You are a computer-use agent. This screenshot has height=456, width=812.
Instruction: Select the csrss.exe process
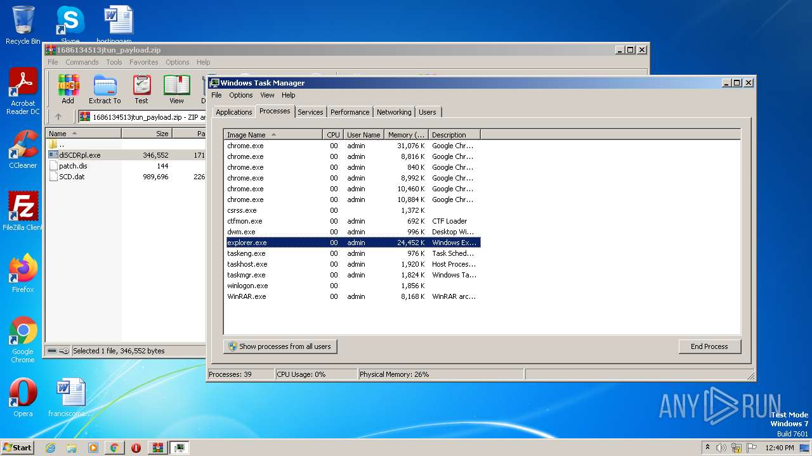pyautogui.click(x=352, y=210)
